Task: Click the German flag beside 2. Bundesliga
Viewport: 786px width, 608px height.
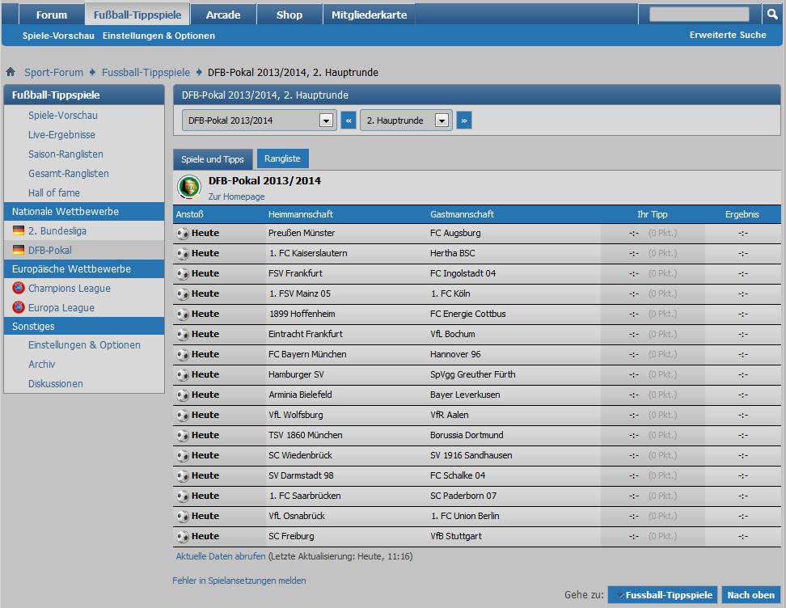Action: [x=19, y=230]
